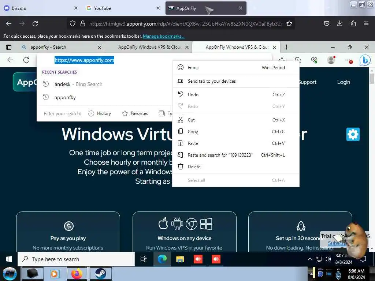Open Firefox hamburger menu
The height and width of the screenshot is (281, 375).
366,23
